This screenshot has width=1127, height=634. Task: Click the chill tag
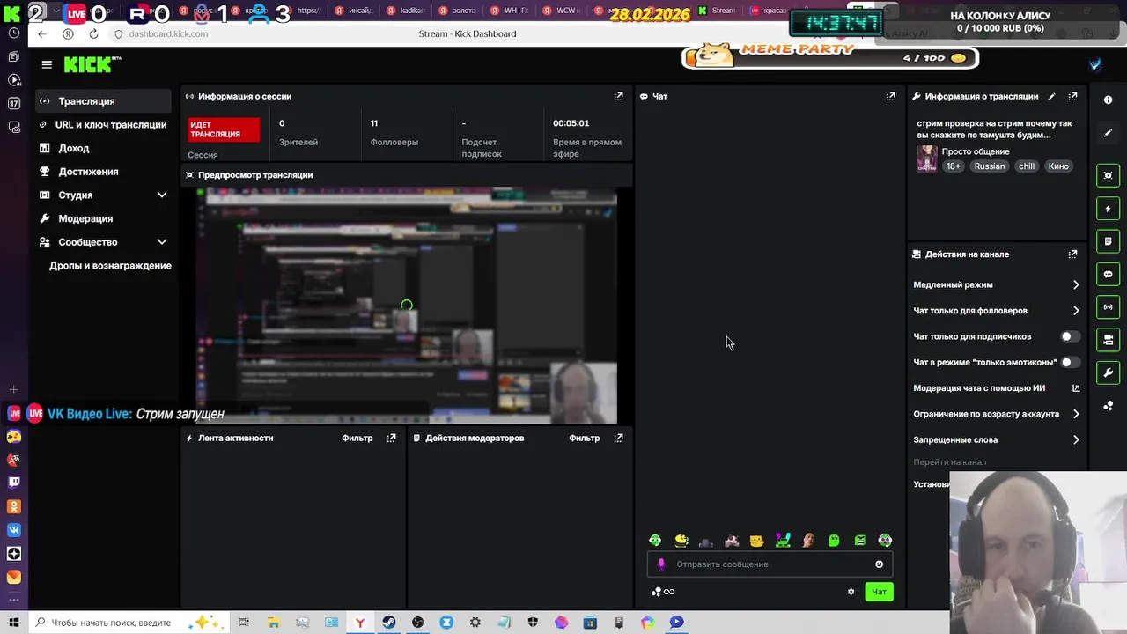coord(1027,166)
